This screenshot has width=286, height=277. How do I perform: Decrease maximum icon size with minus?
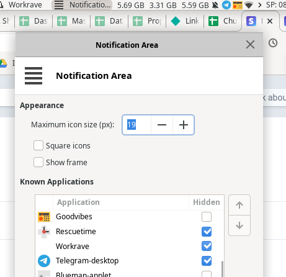(x=162, y=125)
